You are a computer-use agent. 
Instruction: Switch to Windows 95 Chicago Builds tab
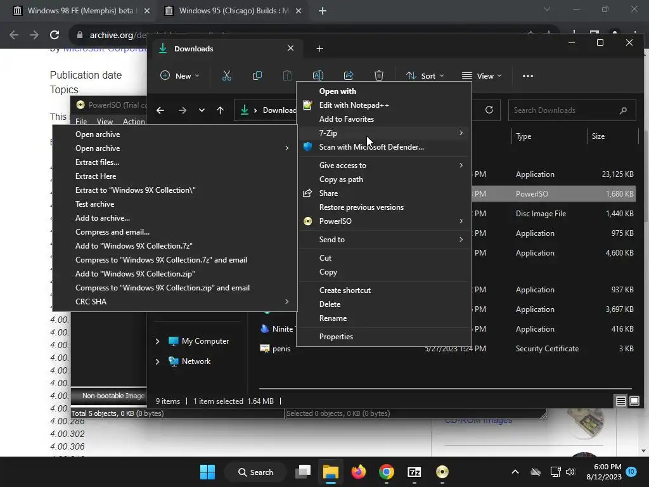(x=234, y=11)
